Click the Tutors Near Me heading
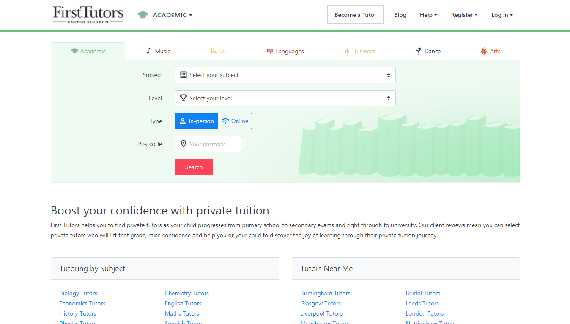 [x=326, y=269]
